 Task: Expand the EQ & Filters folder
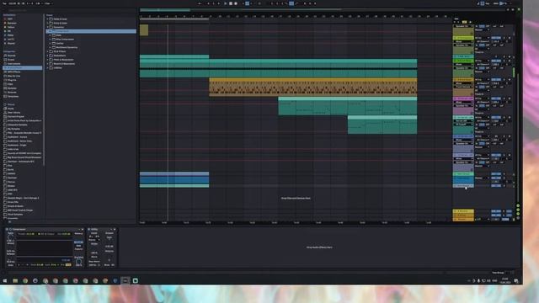(x=48, y=51)
